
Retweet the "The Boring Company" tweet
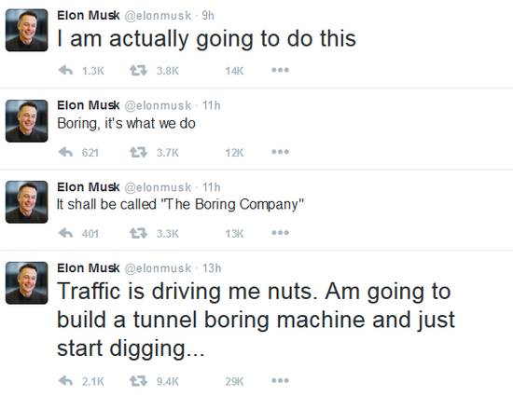pyautogui.click(x=138, y=233)
